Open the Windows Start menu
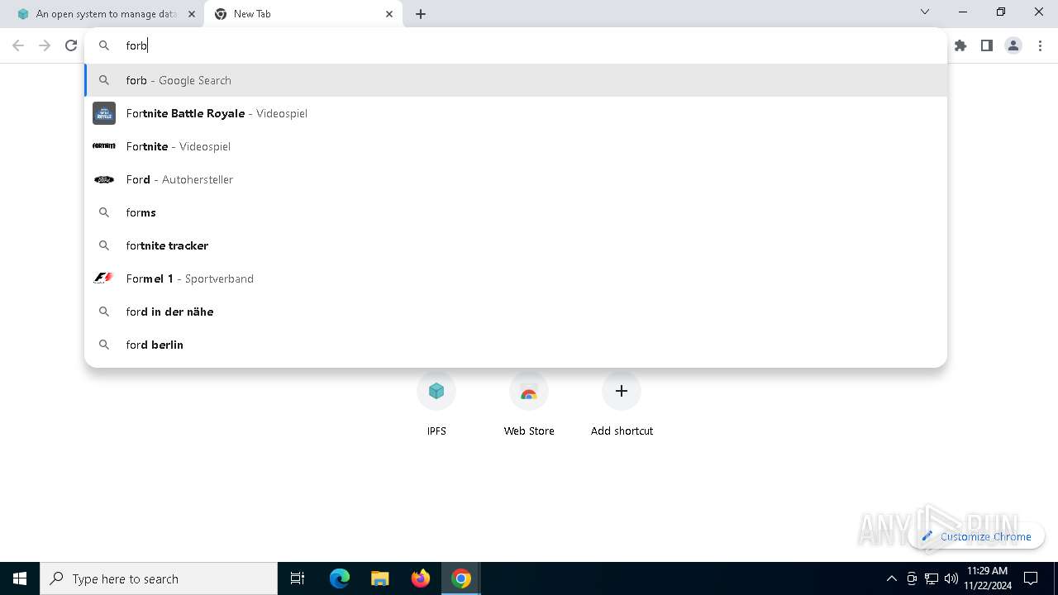The height and width of the screenshot is (595, 1058). (x=20, y=578)
